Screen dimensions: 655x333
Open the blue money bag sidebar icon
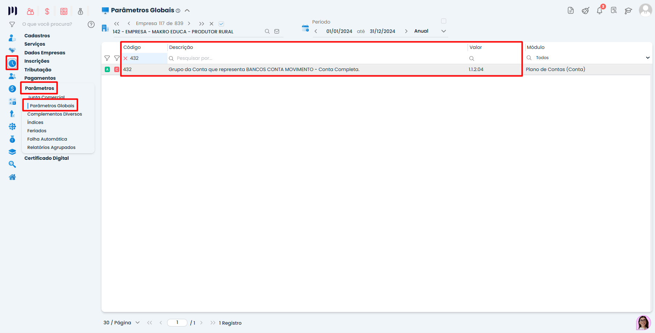point(12,139)
